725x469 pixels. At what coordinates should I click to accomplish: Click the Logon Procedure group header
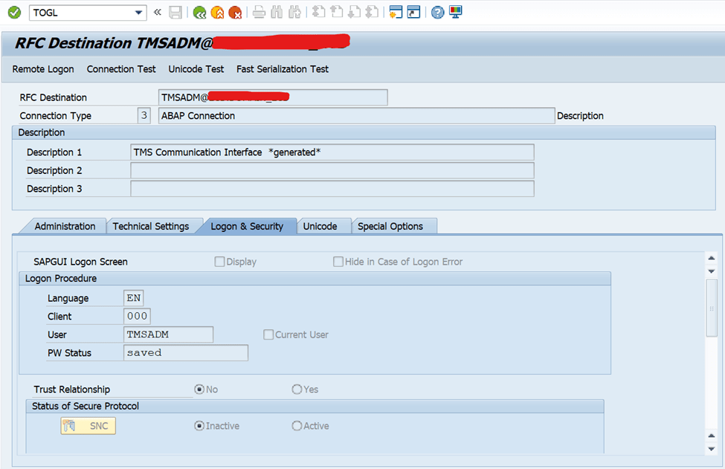click(x=315, y=279)
